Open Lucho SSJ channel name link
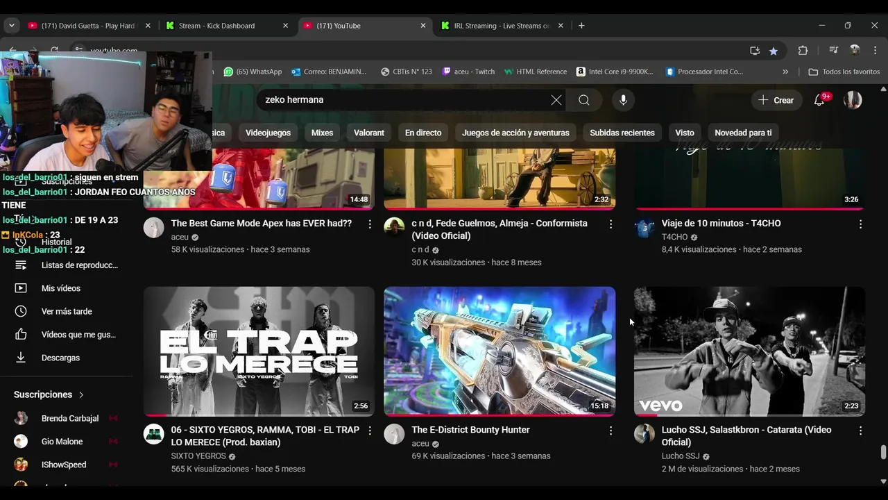Image resolution: width=888 pixels, height=500 pixels. point(681,456)
